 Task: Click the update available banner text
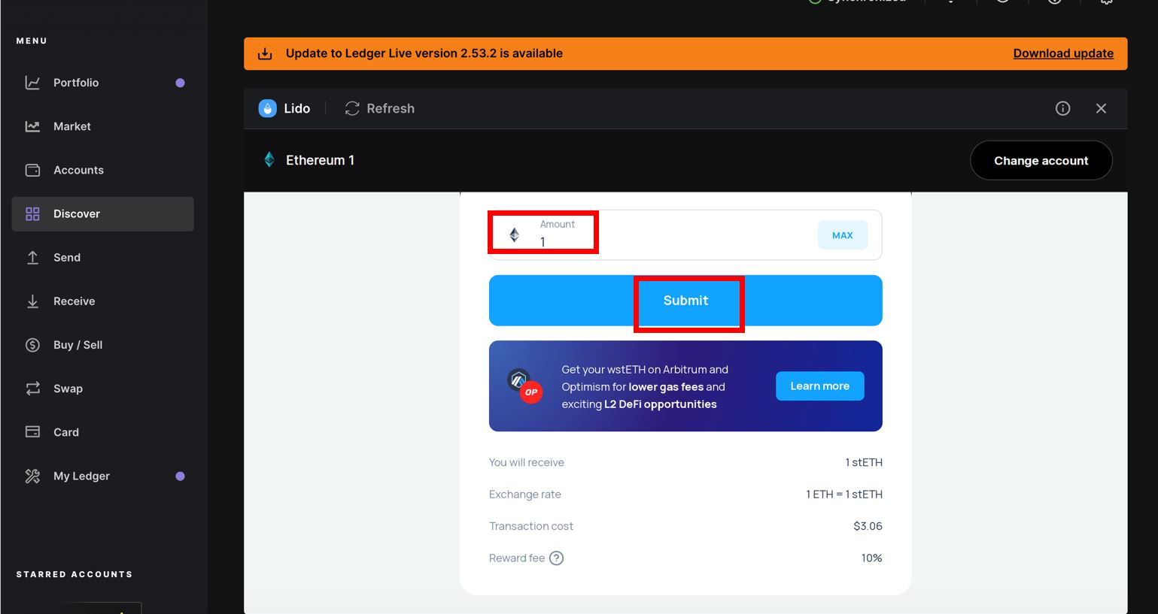(424, 53)
